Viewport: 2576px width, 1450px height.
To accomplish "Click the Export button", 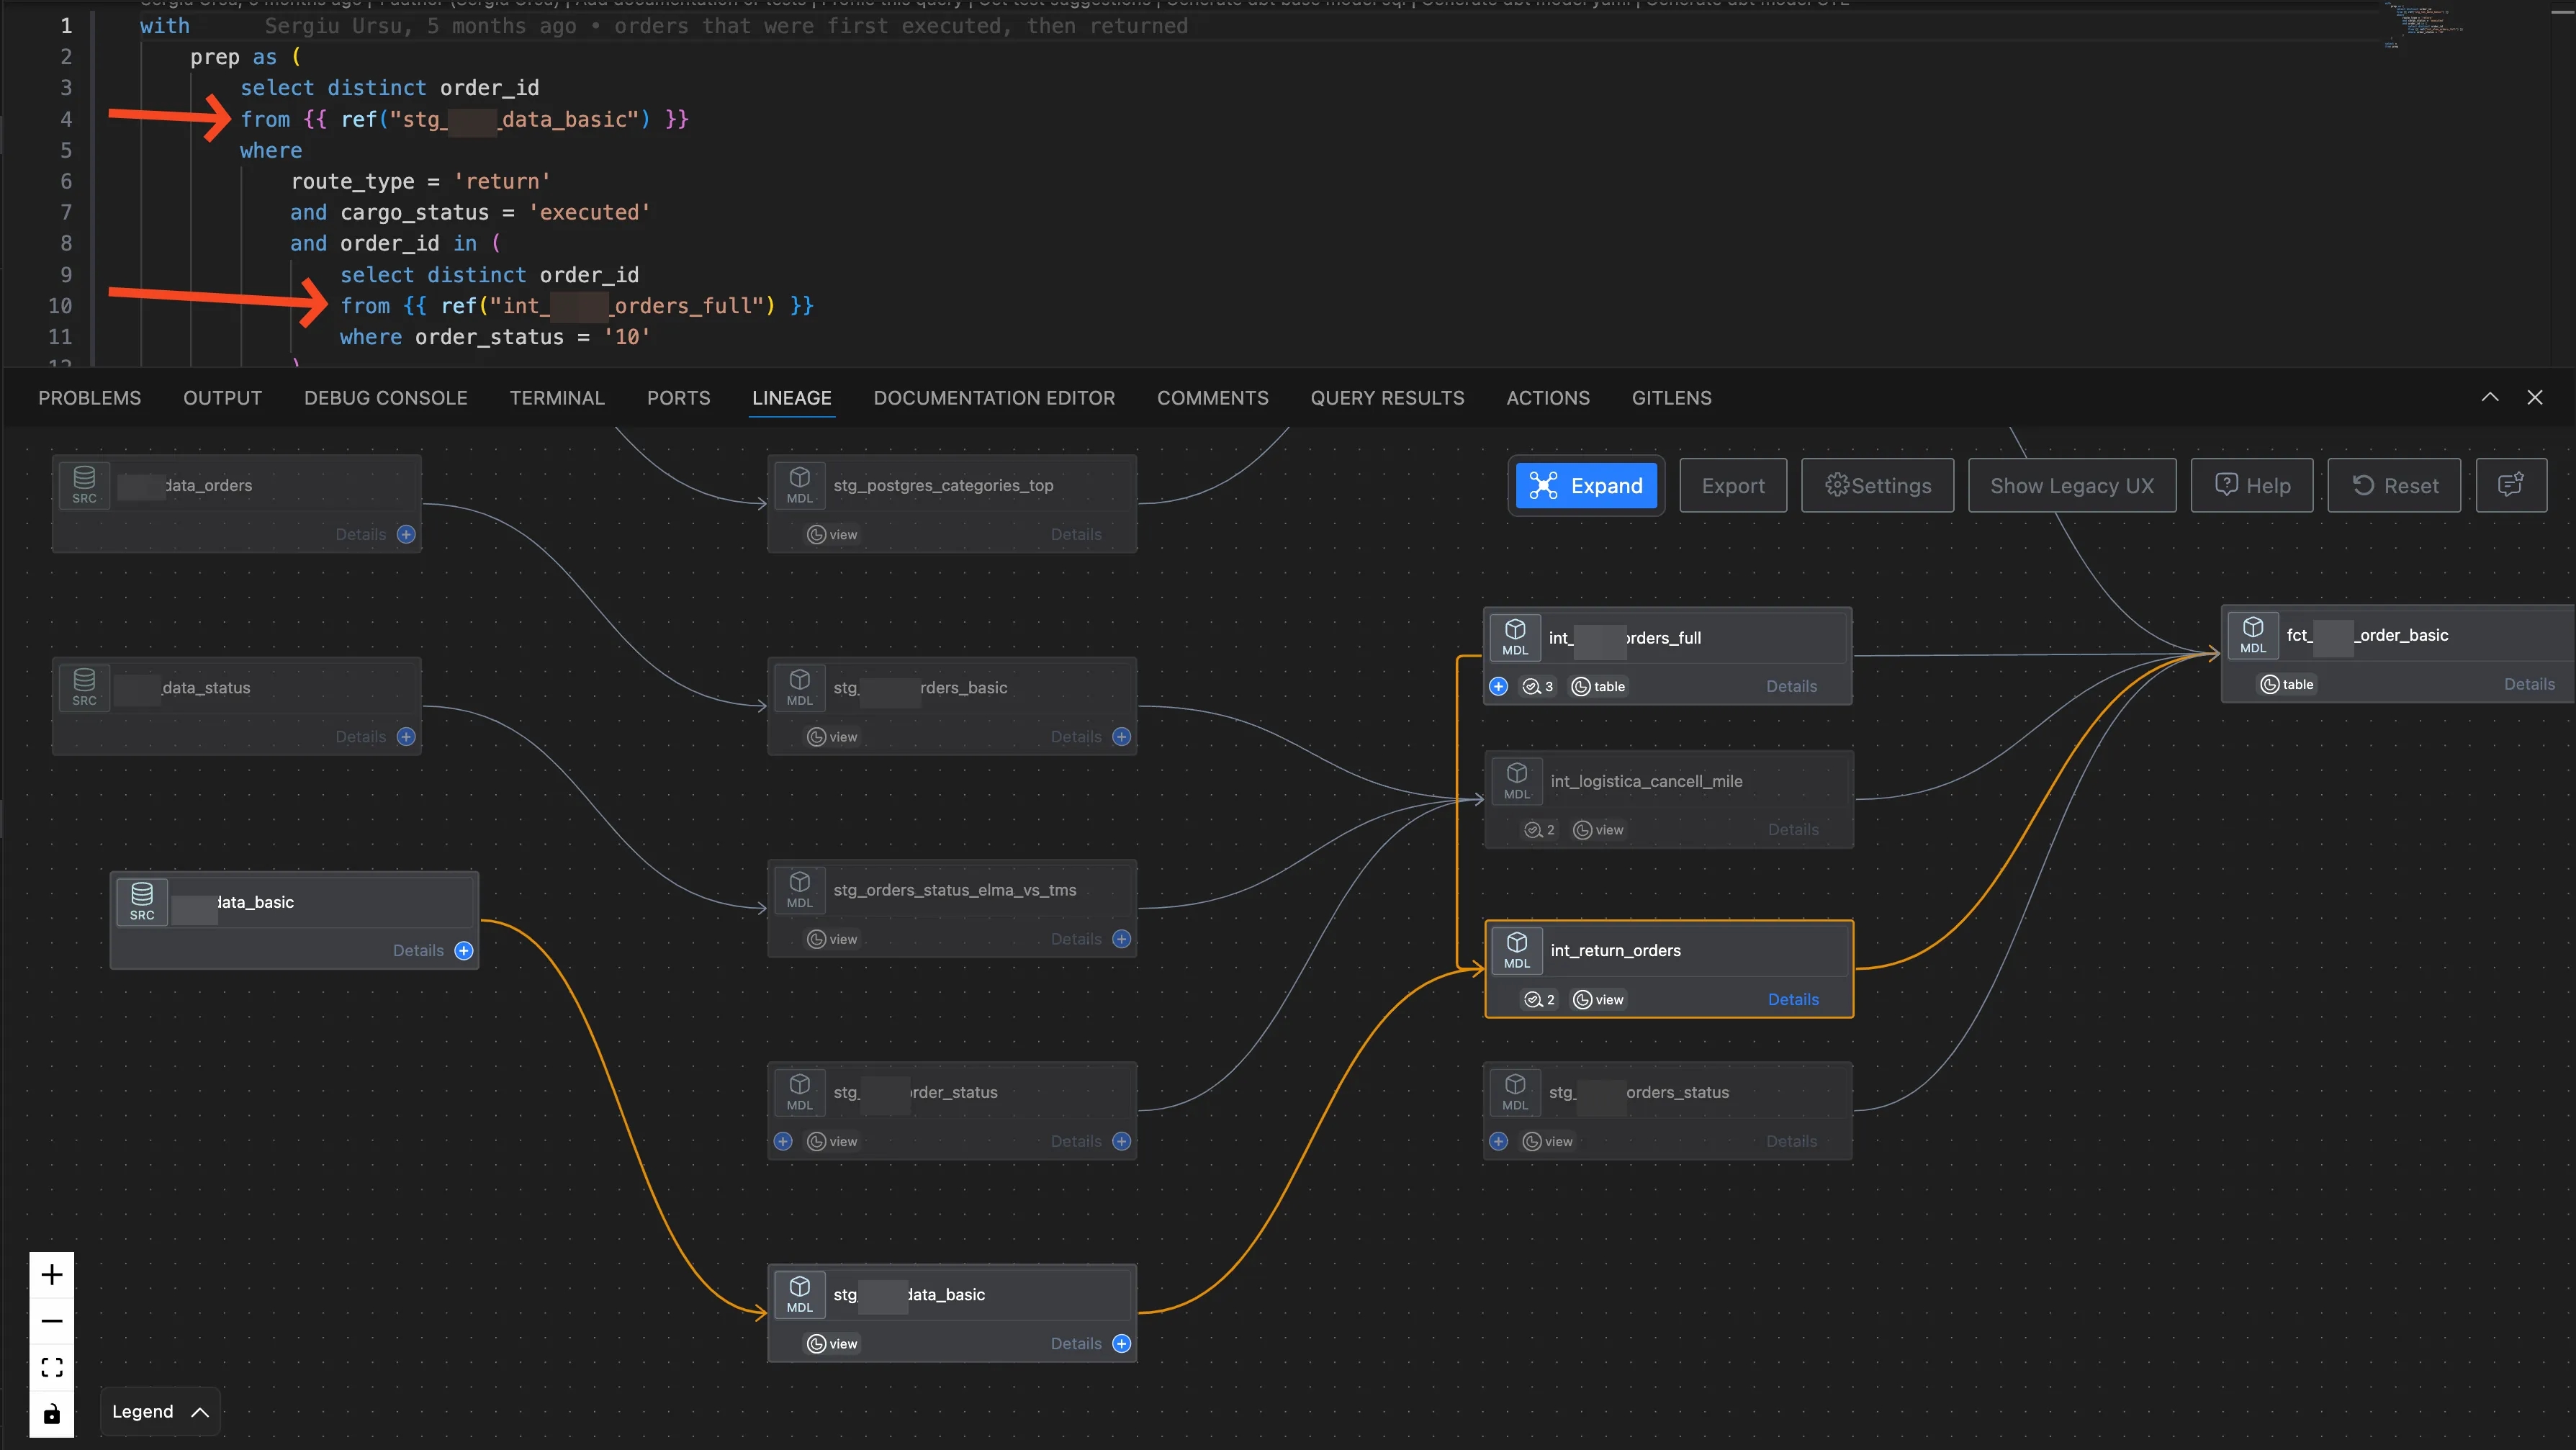I will tap(1733, 486).
